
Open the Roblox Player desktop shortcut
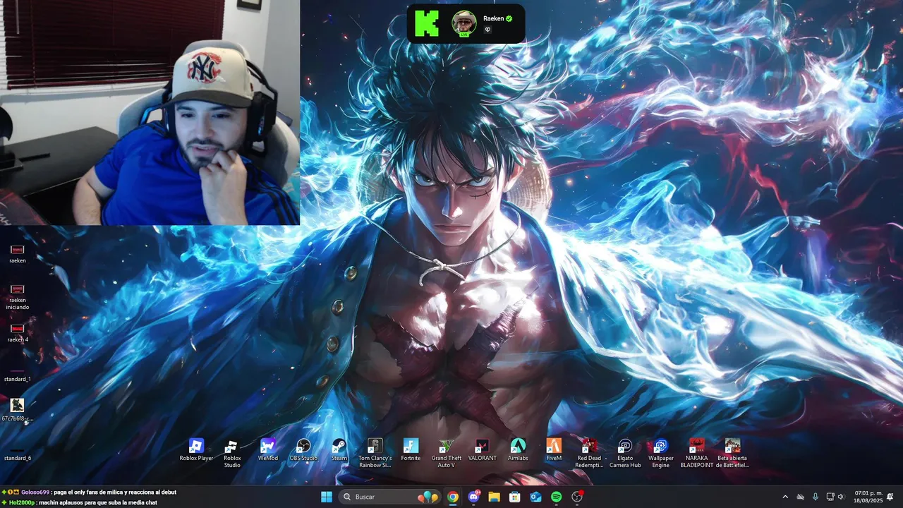click(x=196, y=449)
